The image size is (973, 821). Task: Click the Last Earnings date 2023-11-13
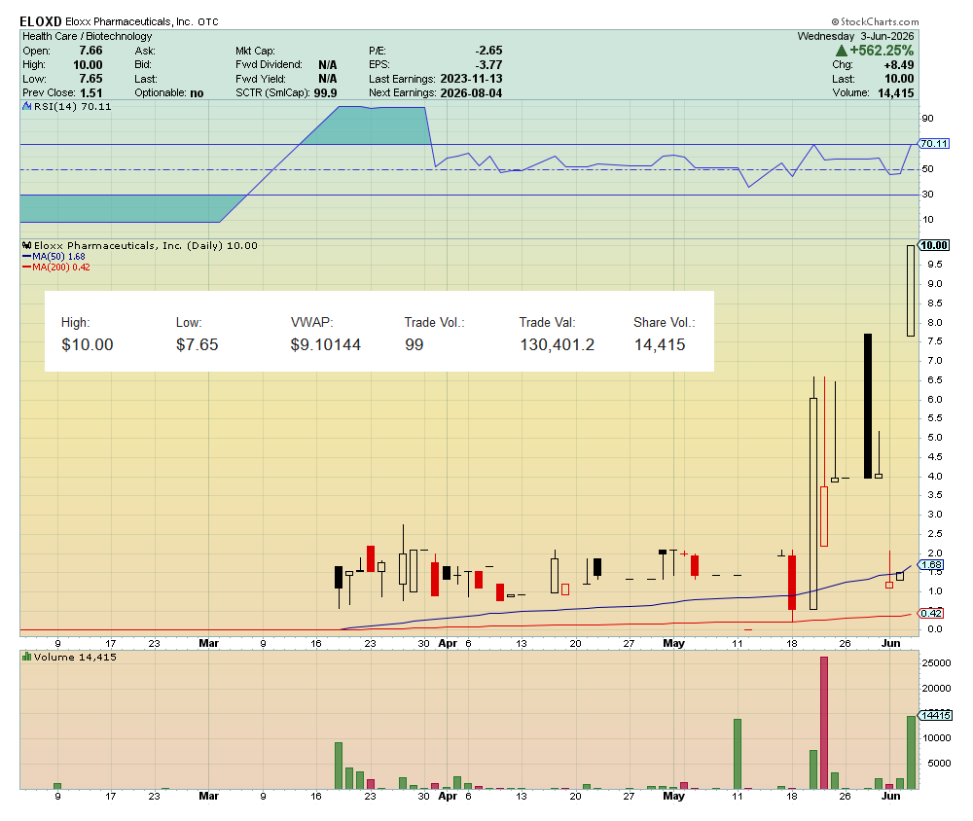point(471,79)
